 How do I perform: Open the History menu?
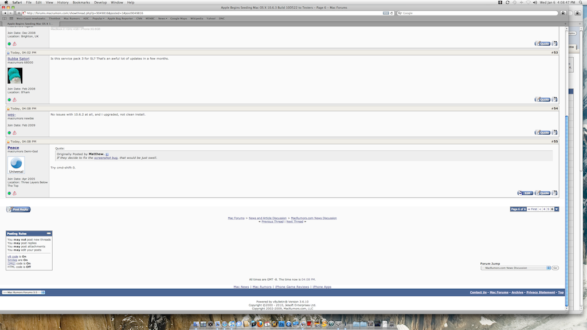[x=62, y=2]
